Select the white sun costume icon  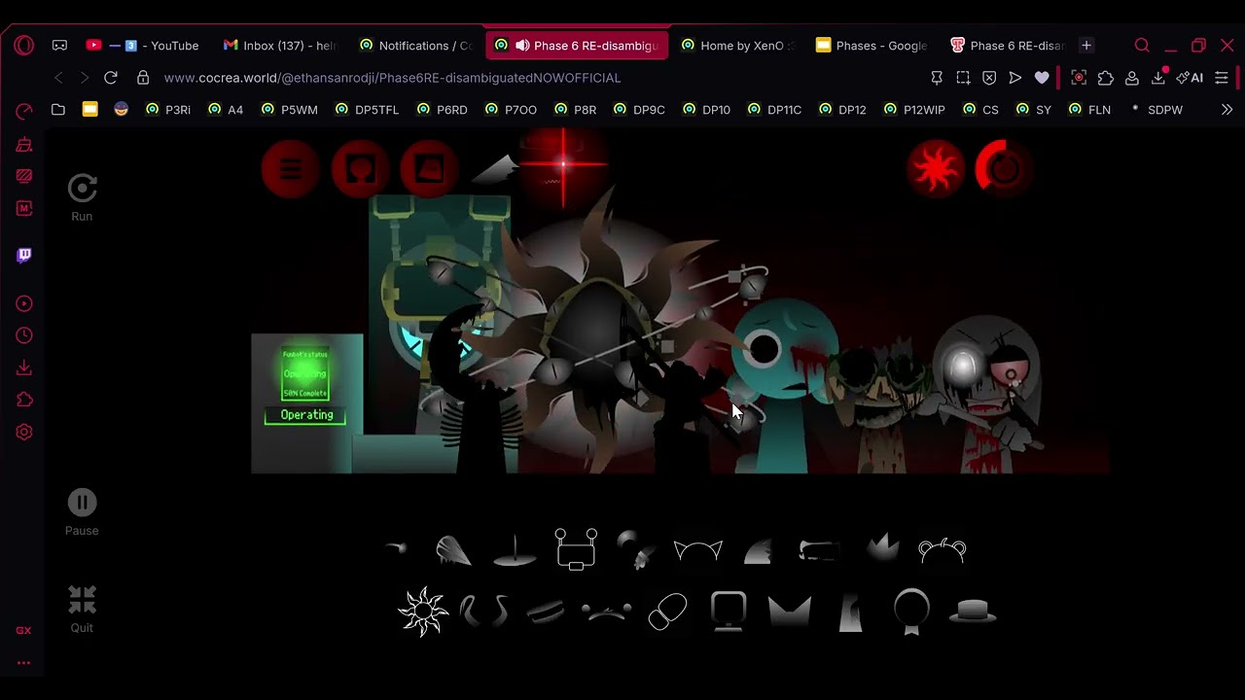point(423,612)
